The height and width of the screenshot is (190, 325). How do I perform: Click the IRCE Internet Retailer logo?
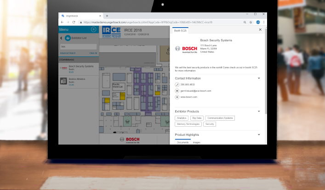tap(111, 32)
